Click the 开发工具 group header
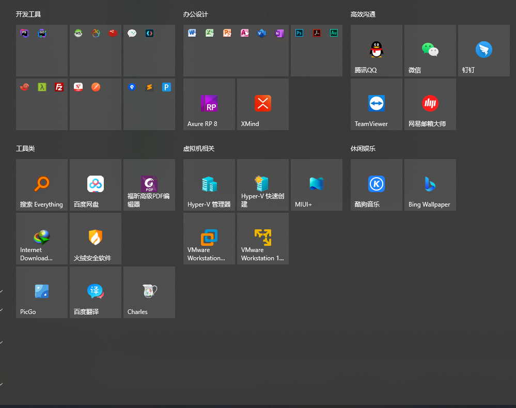This screenshot has height=408, width=516. 28,14
